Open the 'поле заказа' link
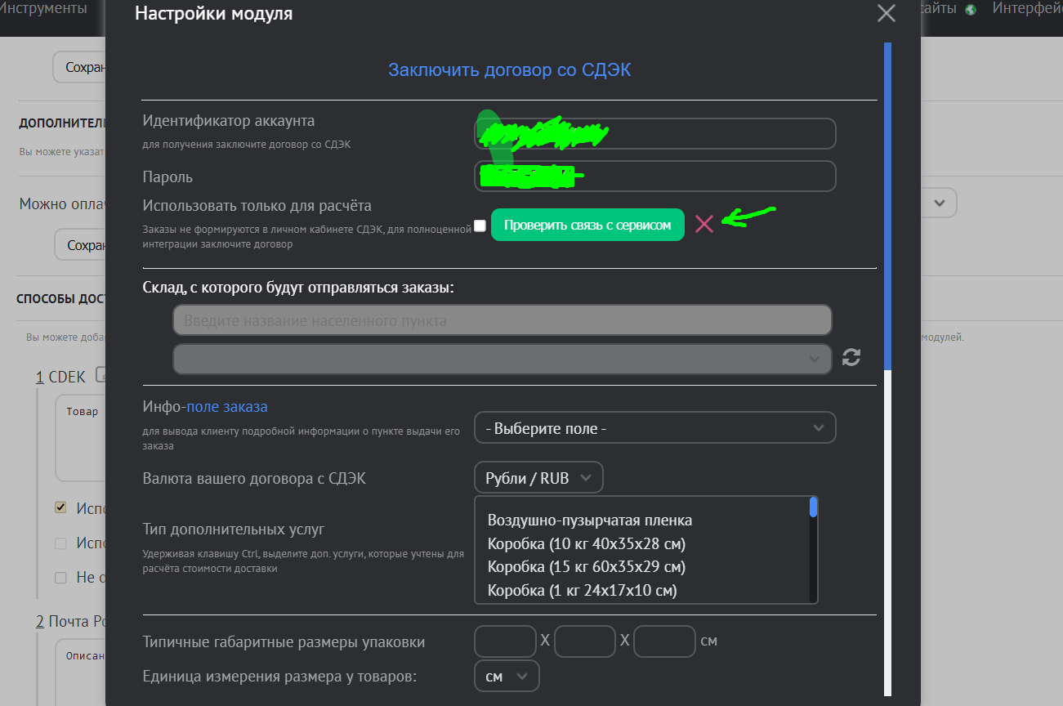Viewport: 1063px width, 706px height. [x=227, y=406]
